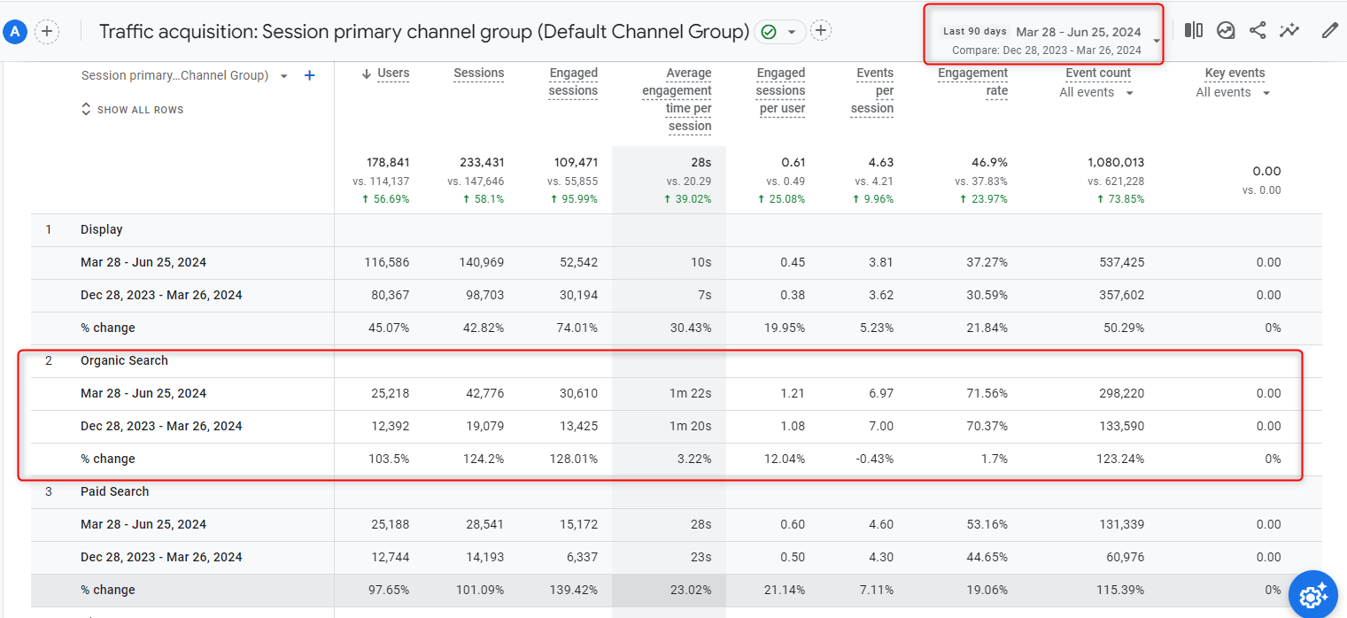Click Display users value 116,586

tap(387, 263)
